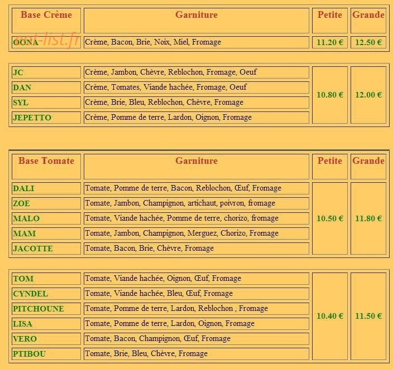Select the VERO pizza name
This screenshot has height=370, width=393.
pos(25,339)
